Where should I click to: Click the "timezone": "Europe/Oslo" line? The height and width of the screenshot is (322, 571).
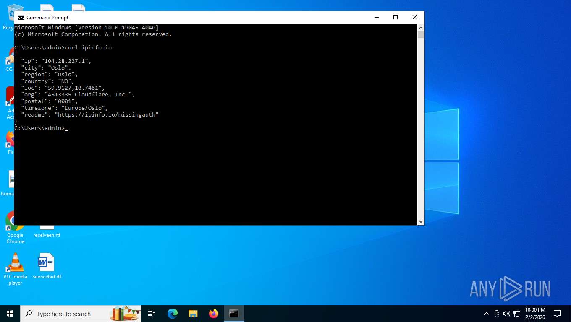click(x=65, y=108)
